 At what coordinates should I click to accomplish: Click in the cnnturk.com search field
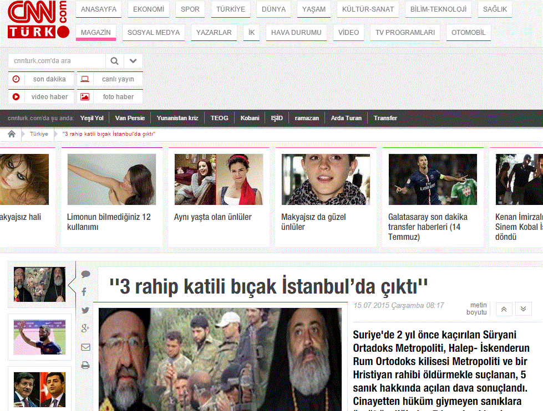tap(57, 61)
